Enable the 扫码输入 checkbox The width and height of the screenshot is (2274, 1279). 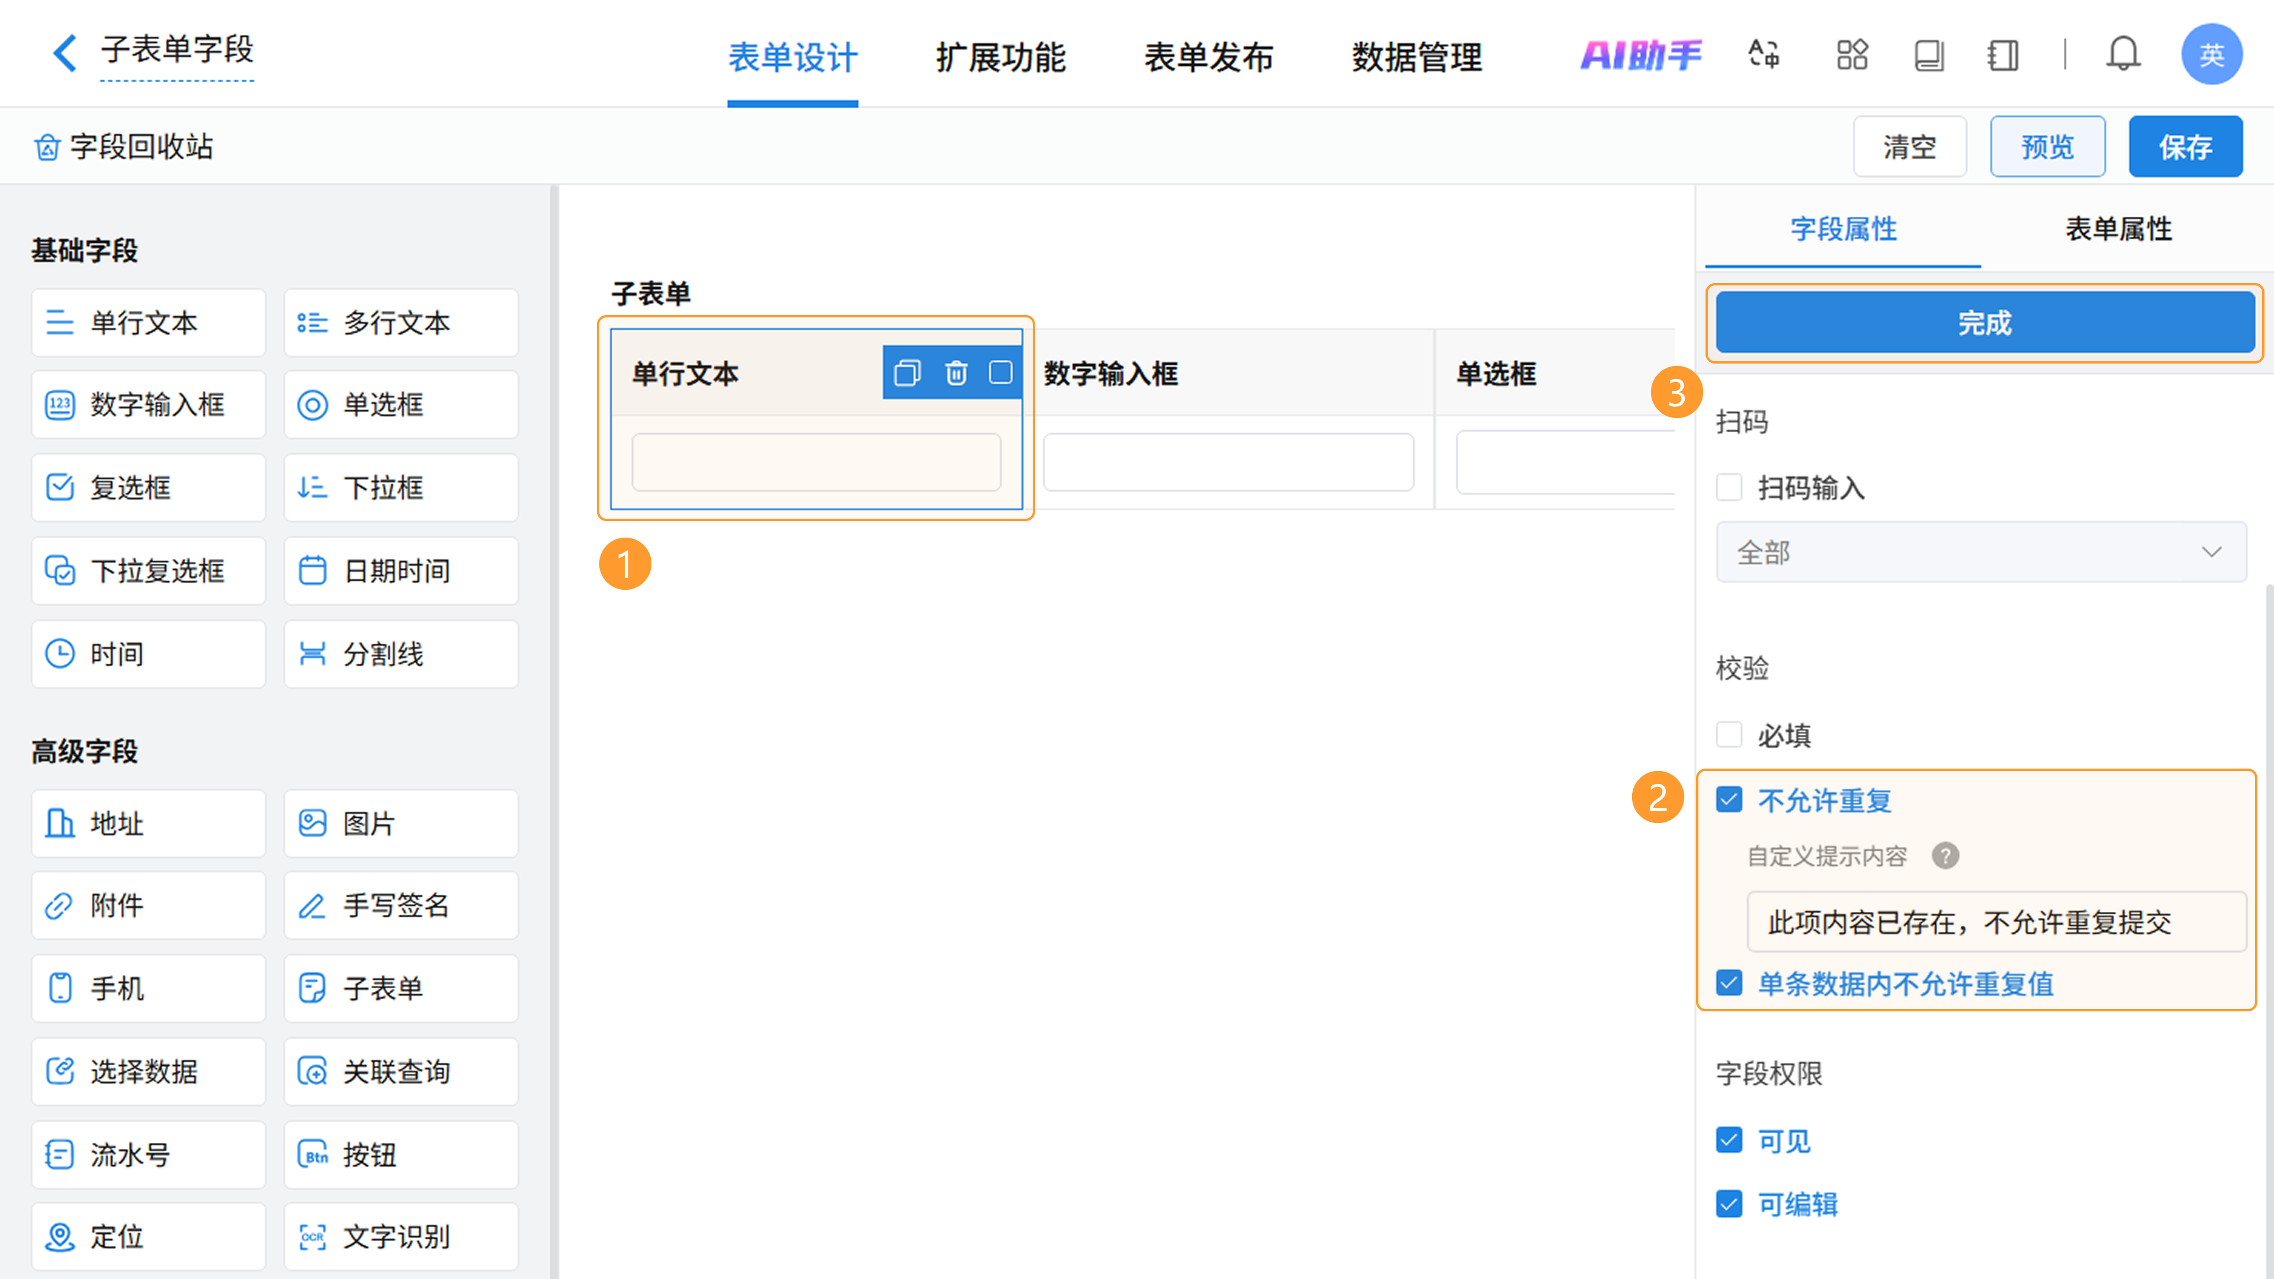pos(1729,487)
